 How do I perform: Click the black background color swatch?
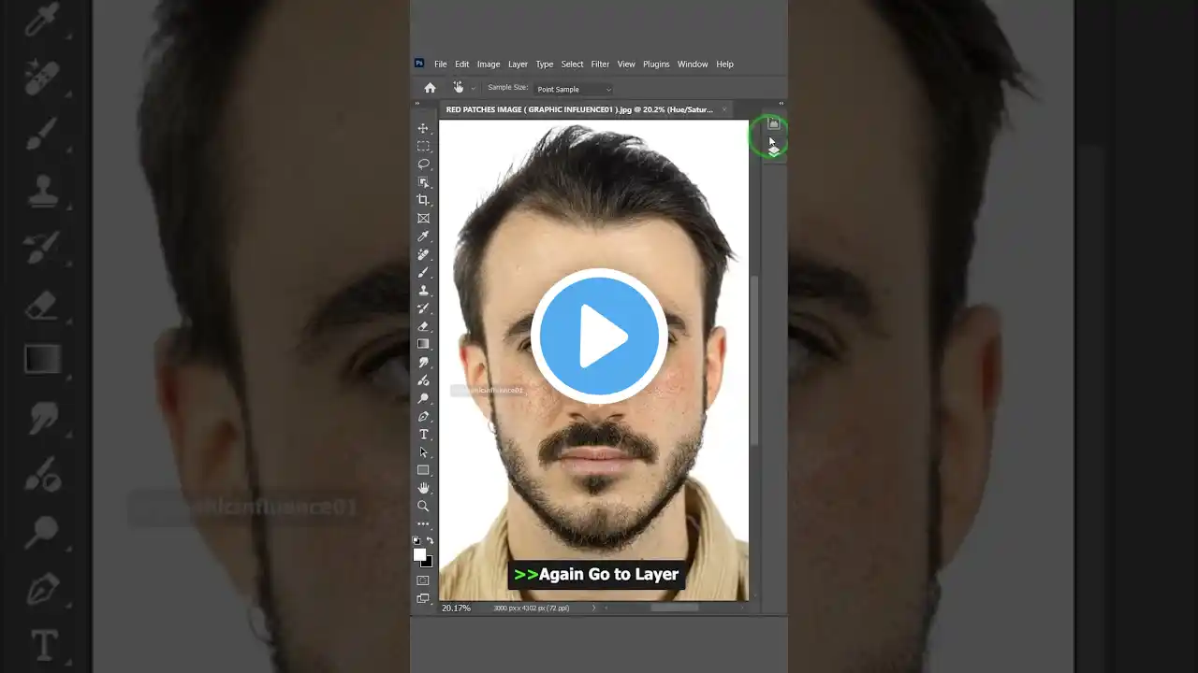[428, 562]
